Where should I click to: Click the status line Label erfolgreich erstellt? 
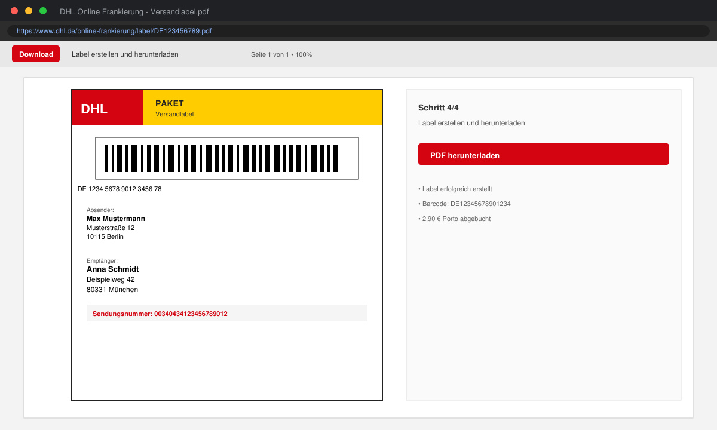tap(455, 189)
